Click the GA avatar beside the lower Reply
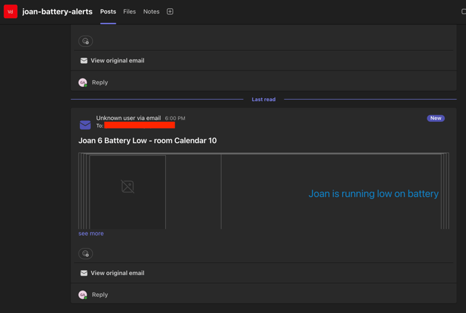This screenshot has width=466, height=313. tap(83, 295)
